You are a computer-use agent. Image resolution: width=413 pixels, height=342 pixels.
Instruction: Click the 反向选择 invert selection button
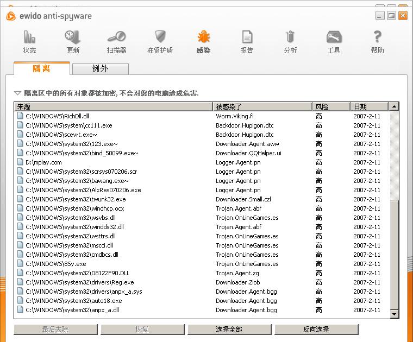pos(316,330)
